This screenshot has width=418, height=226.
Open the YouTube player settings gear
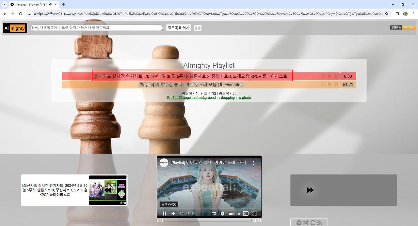222,213
